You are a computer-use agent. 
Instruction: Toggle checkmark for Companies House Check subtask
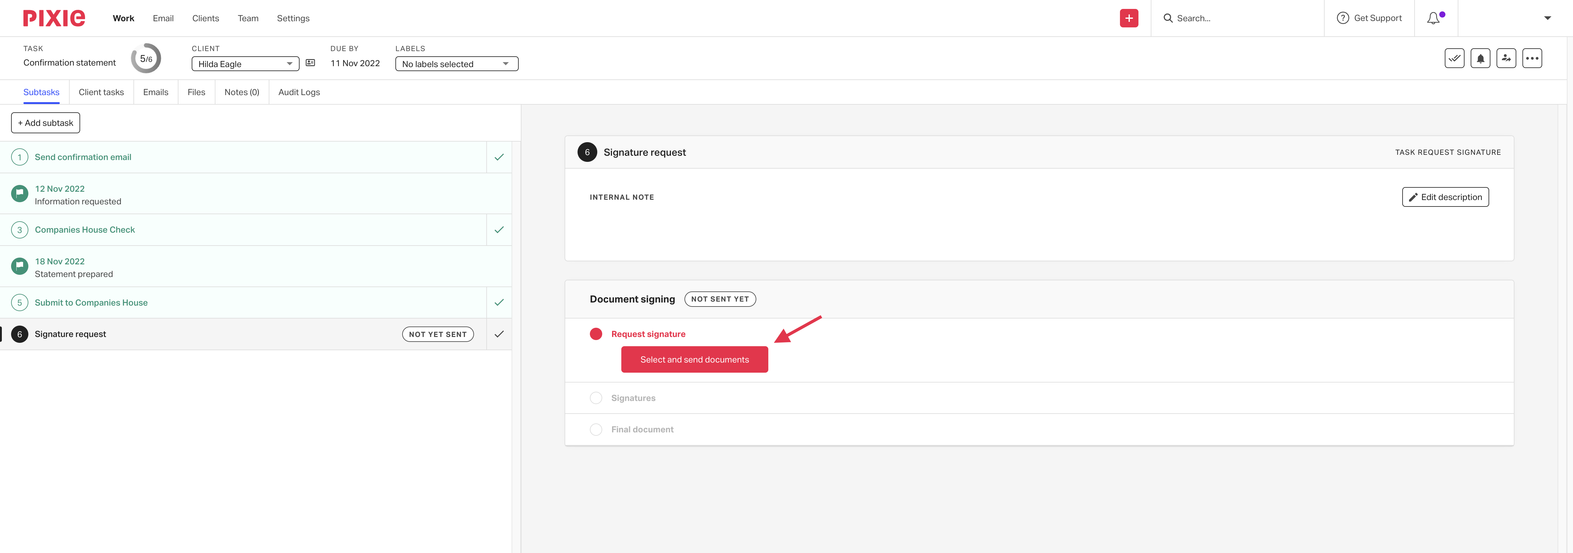(x=499, y=230)
